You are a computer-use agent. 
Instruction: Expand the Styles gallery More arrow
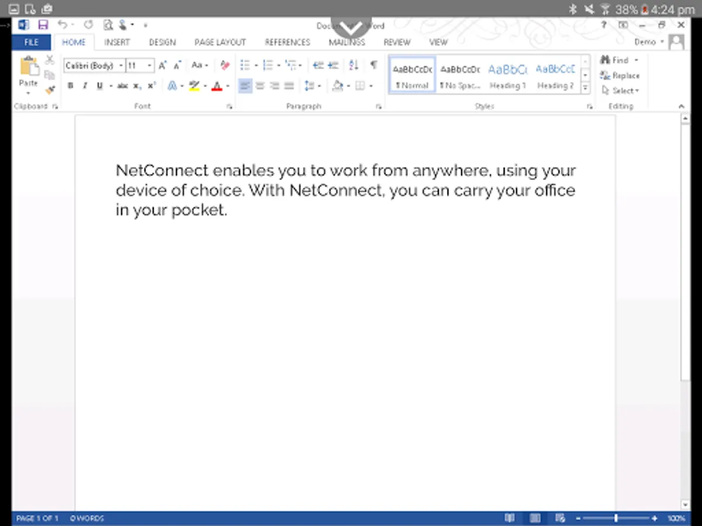(x=585, y=87)
